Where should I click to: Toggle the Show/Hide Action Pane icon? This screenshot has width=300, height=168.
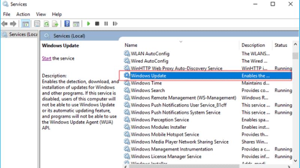[76, 24]
